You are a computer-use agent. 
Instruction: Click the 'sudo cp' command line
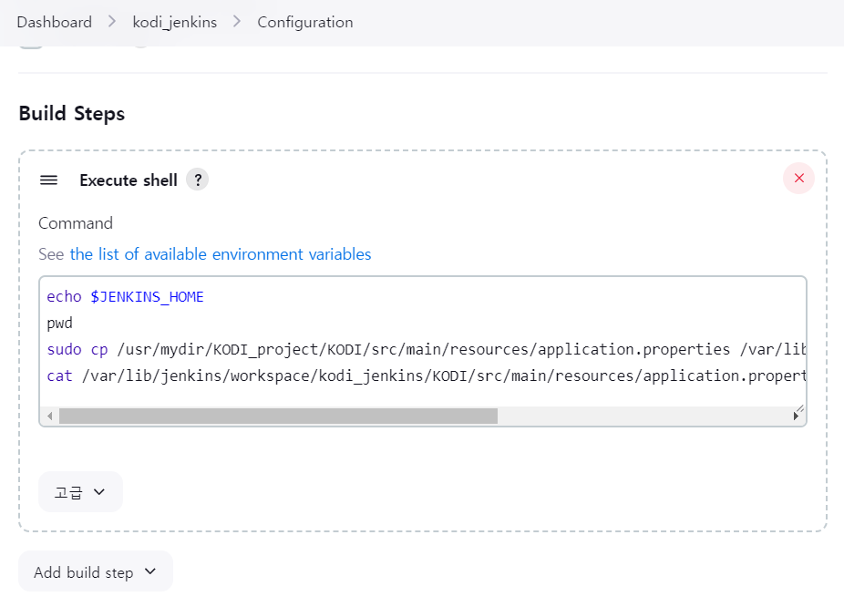coord(426,350)
